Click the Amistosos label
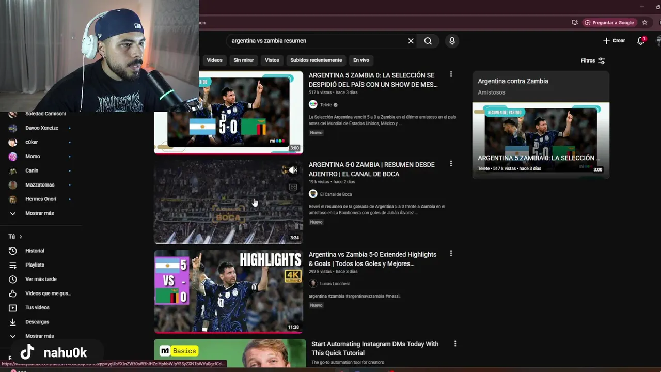Viewport: 661px width, 372px height. 491,92
